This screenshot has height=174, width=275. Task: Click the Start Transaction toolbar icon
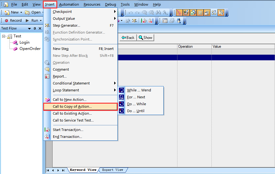[143, 21]
